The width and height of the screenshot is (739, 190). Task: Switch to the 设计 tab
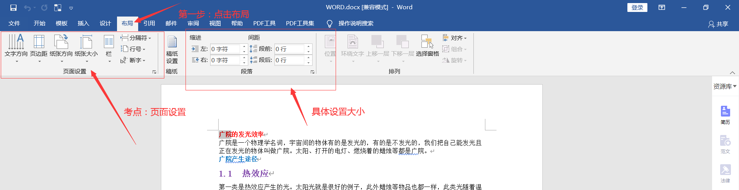[105, 23]
